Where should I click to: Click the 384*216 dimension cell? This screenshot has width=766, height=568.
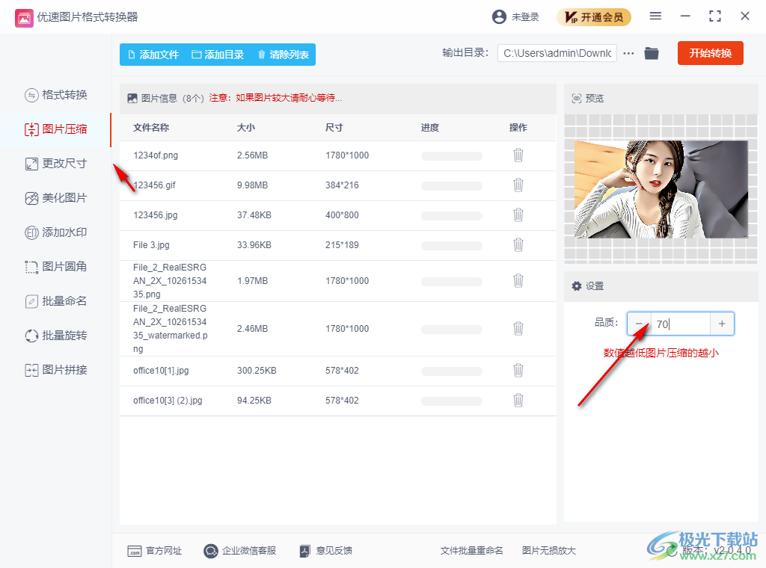click(342, 185)
